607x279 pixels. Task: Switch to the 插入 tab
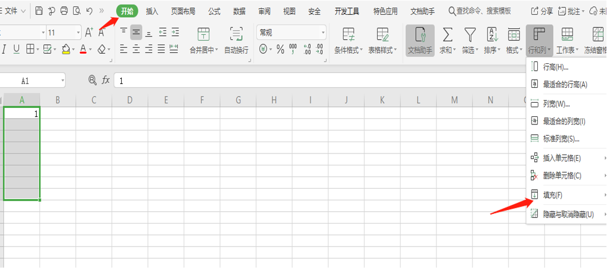(x=152, y=11)
